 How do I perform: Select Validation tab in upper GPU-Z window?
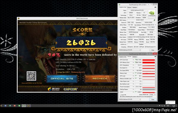tap(135, 7)
